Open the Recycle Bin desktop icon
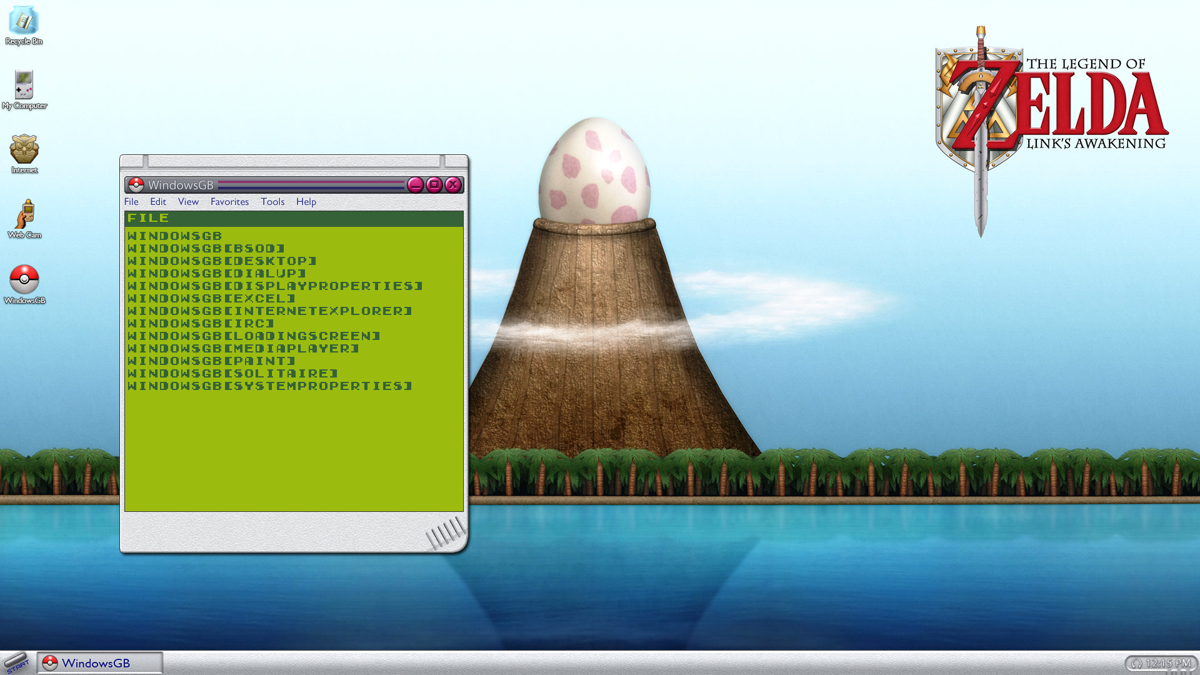This screenshot has height=675, width=1200. [24, 25]
